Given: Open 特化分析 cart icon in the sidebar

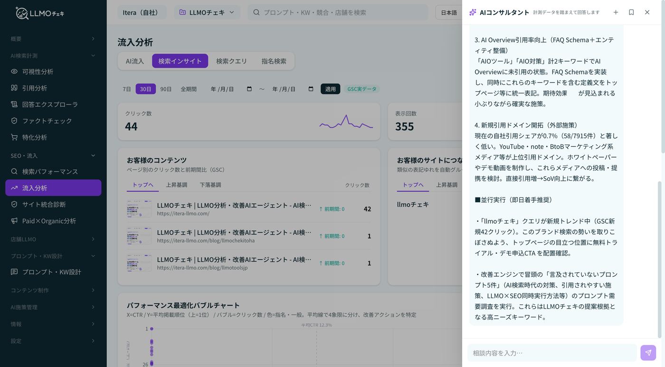Looking at the screenshot, I should [x=14, y=137].
